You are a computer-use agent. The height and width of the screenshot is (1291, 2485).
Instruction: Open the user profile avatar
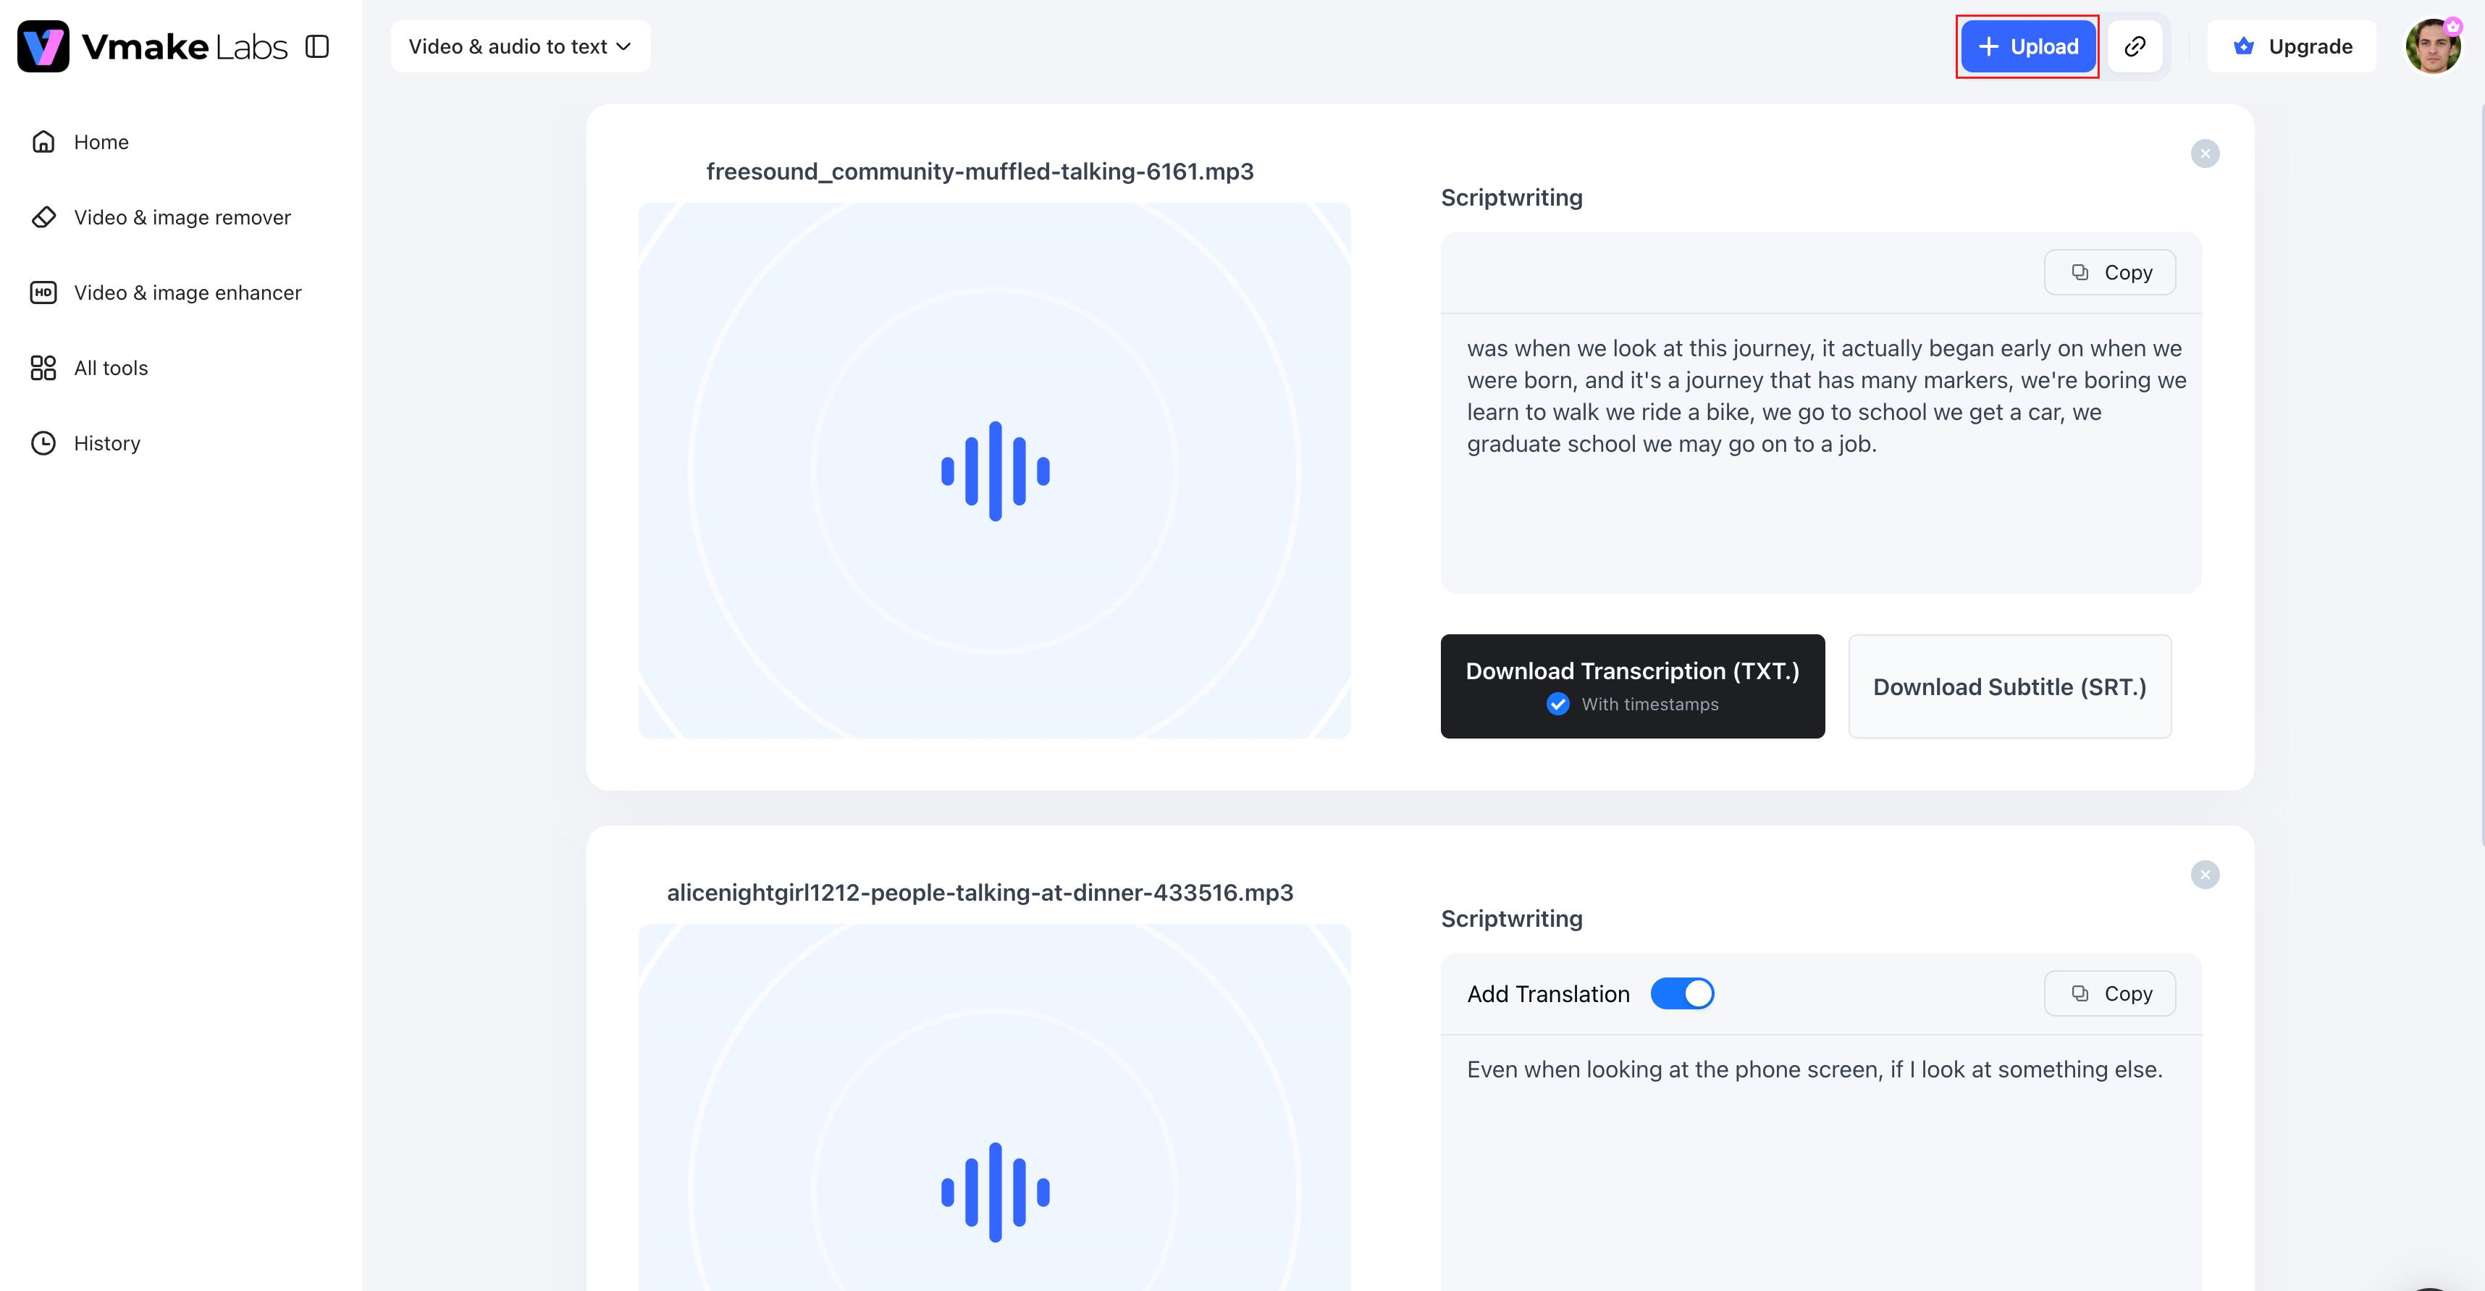click(x=2433, y=46)
